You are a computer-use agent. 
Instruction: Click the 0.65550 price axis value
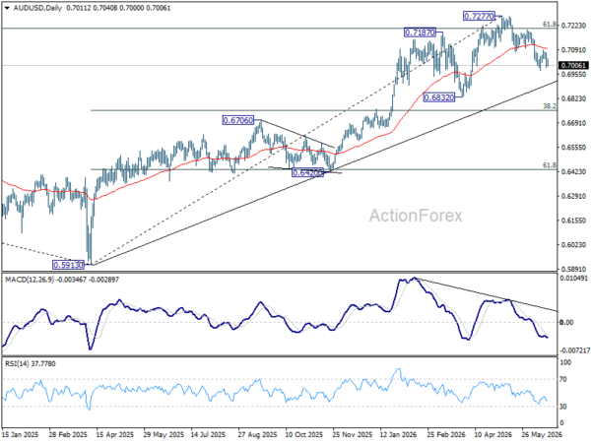click(x=573, y=148)
